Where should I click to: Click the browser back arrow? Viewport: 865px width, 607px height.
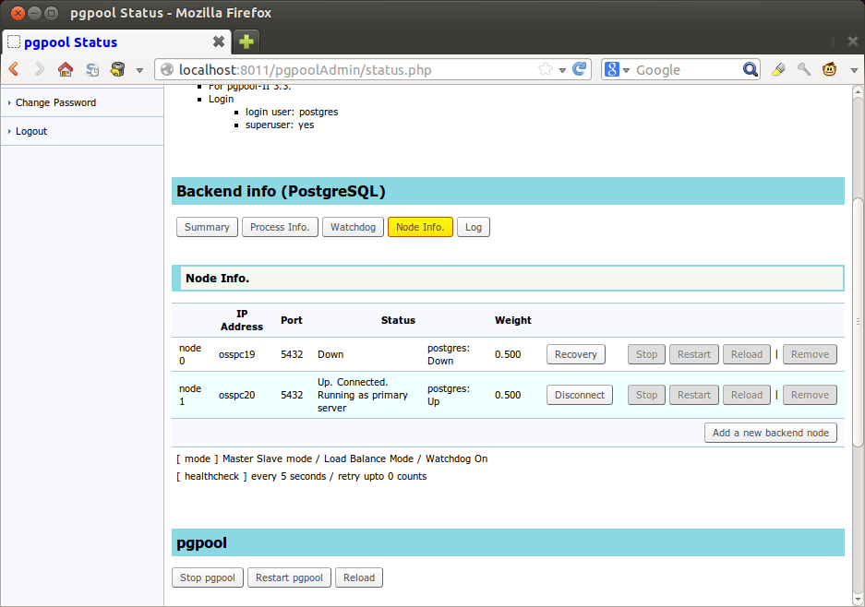(x=14, y=69)
